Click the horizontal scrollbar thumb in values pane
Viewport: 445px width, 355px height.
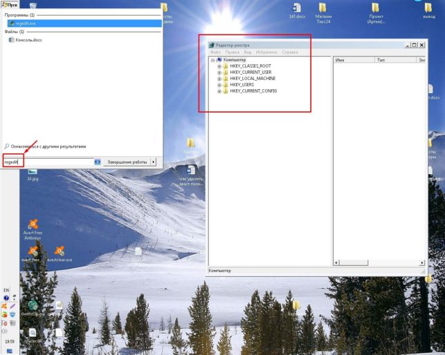click(x=354, y=262)
